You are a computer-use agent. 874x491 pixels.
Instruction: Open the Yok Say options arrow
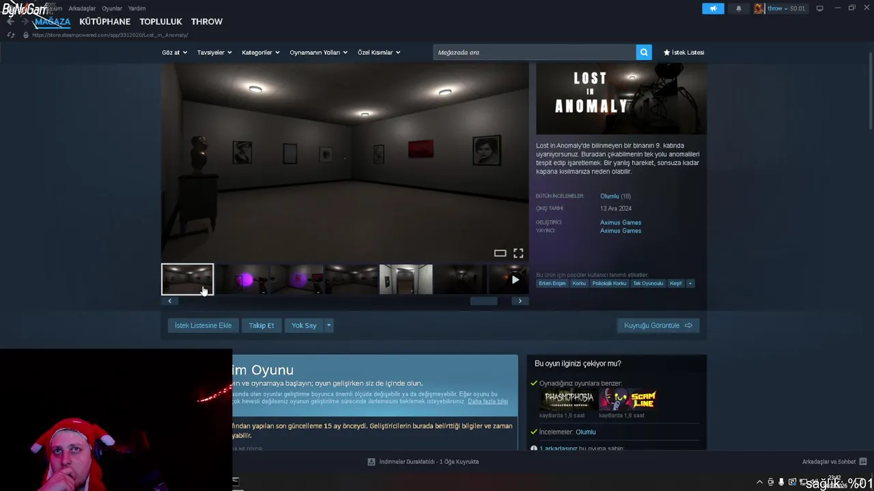328,325
